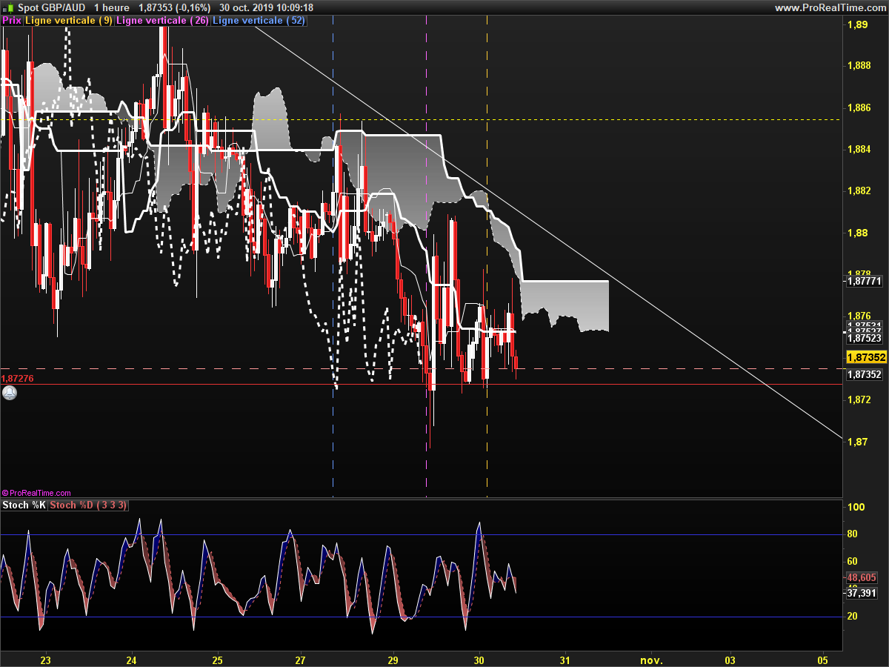Click the date label 31 on time axis

click(x=565, y=659)
